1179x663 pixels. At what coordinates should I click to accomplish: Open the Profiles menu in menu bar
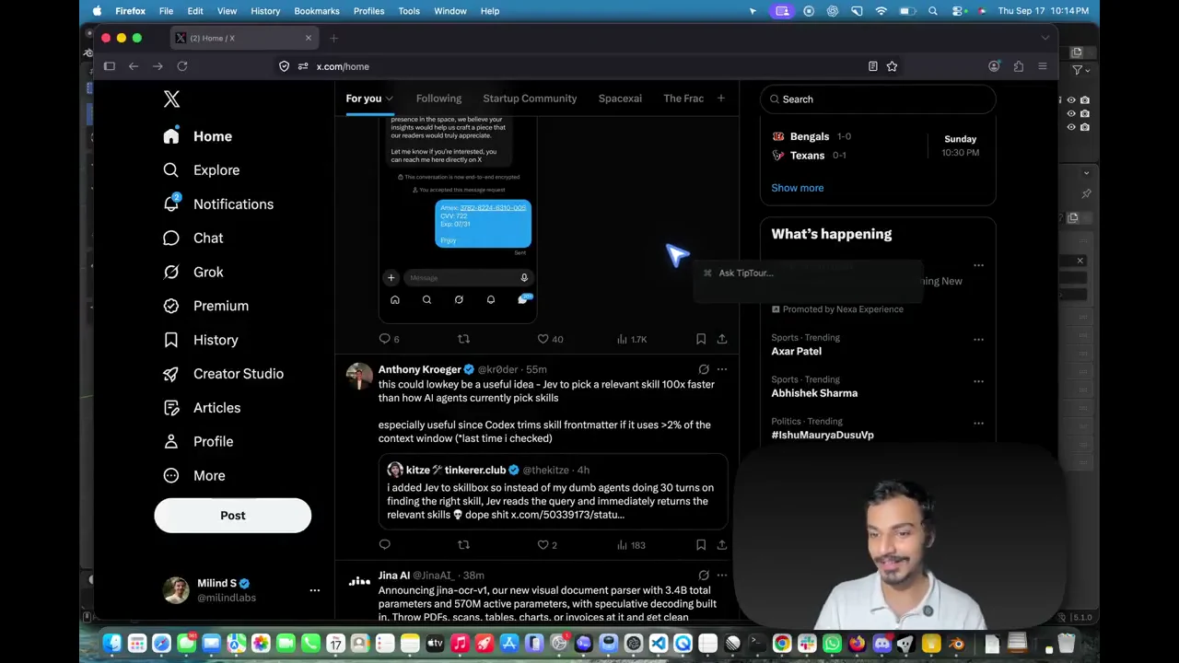click(369, 11)
